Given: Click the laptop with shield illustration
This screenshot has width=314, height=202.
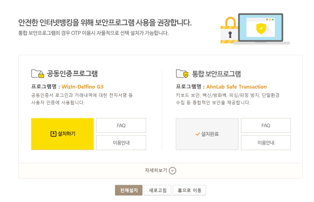Looking at the screenshot, I should 262,28.
